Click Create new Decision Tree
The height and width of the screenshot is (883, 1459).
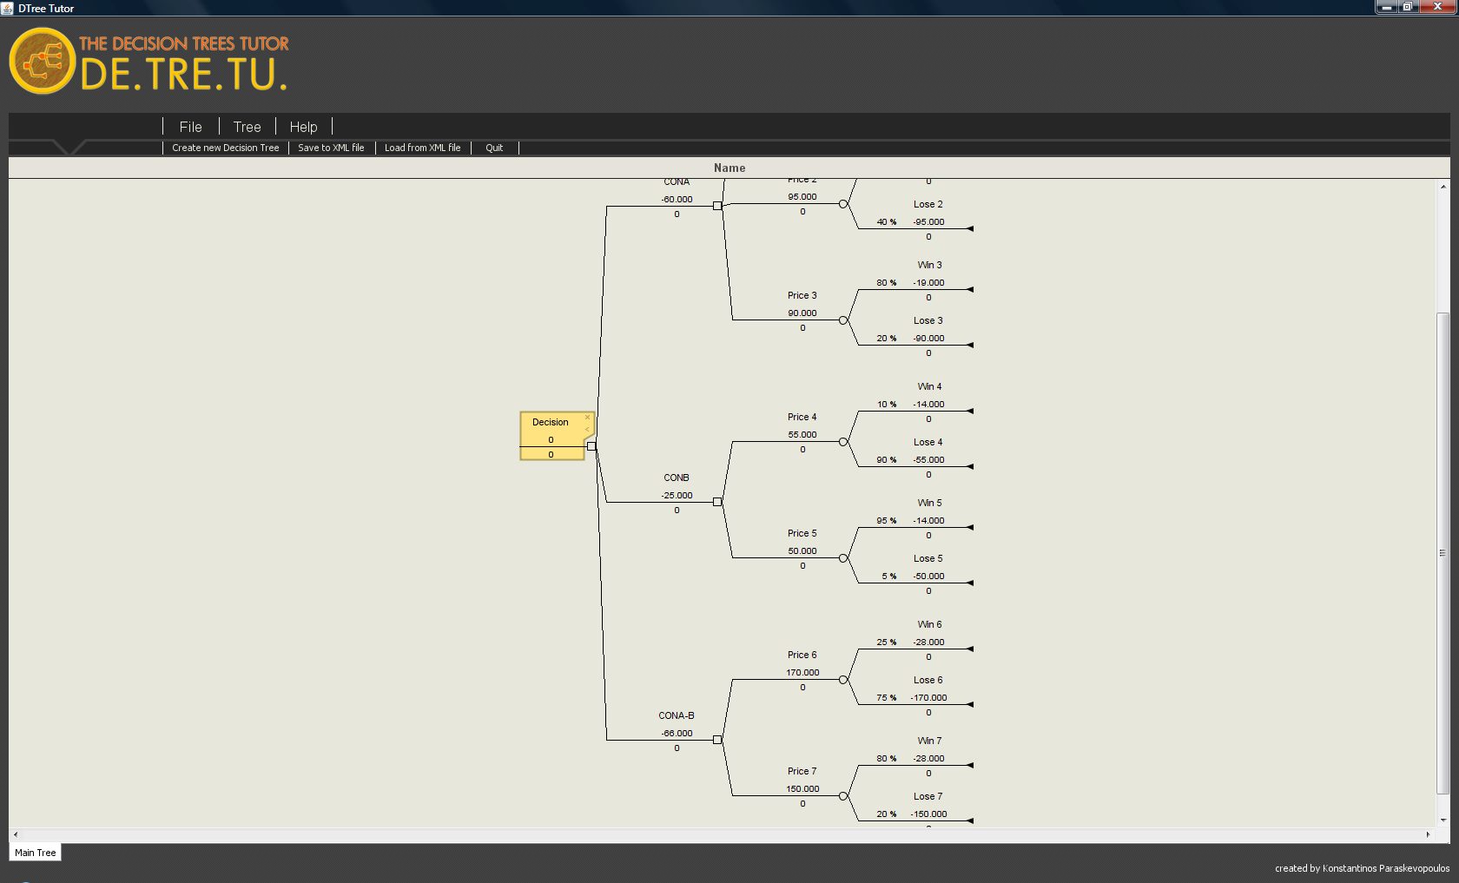point(225,148)
